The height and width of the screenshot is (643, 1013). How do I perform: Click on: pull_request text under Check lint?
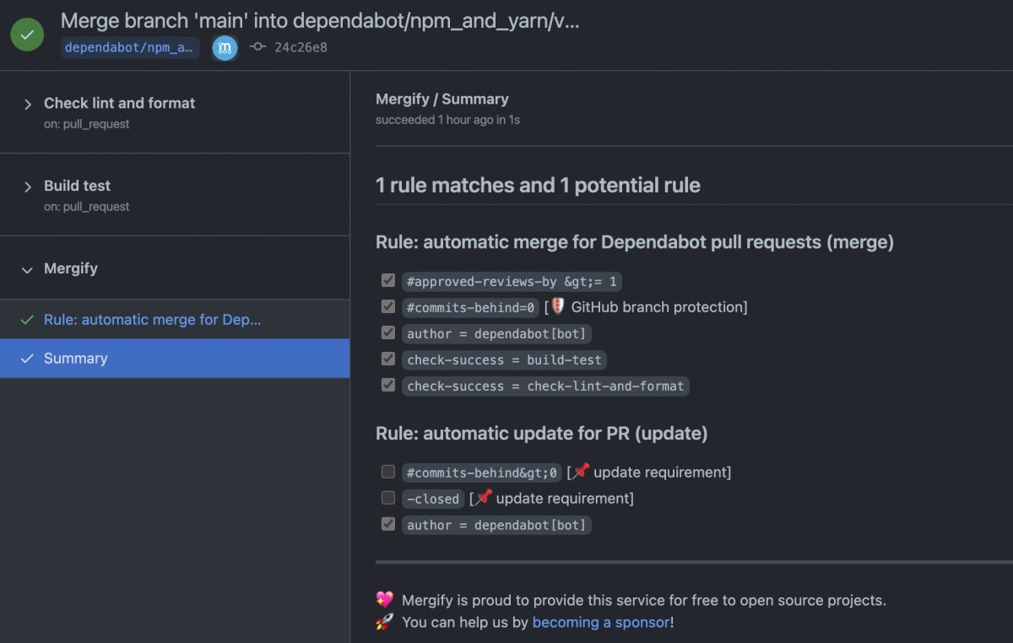coord(87,124)
